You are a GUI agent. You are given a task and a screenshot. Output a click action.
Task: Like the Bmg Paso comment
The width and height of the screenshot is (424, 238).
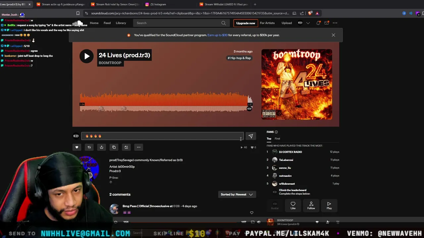pos(252,213)
